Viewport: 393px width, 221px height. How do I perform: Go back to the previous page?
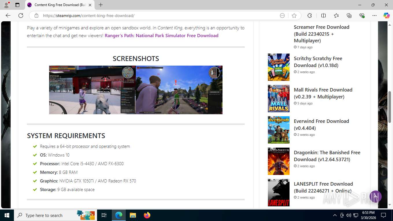point(8,16)
